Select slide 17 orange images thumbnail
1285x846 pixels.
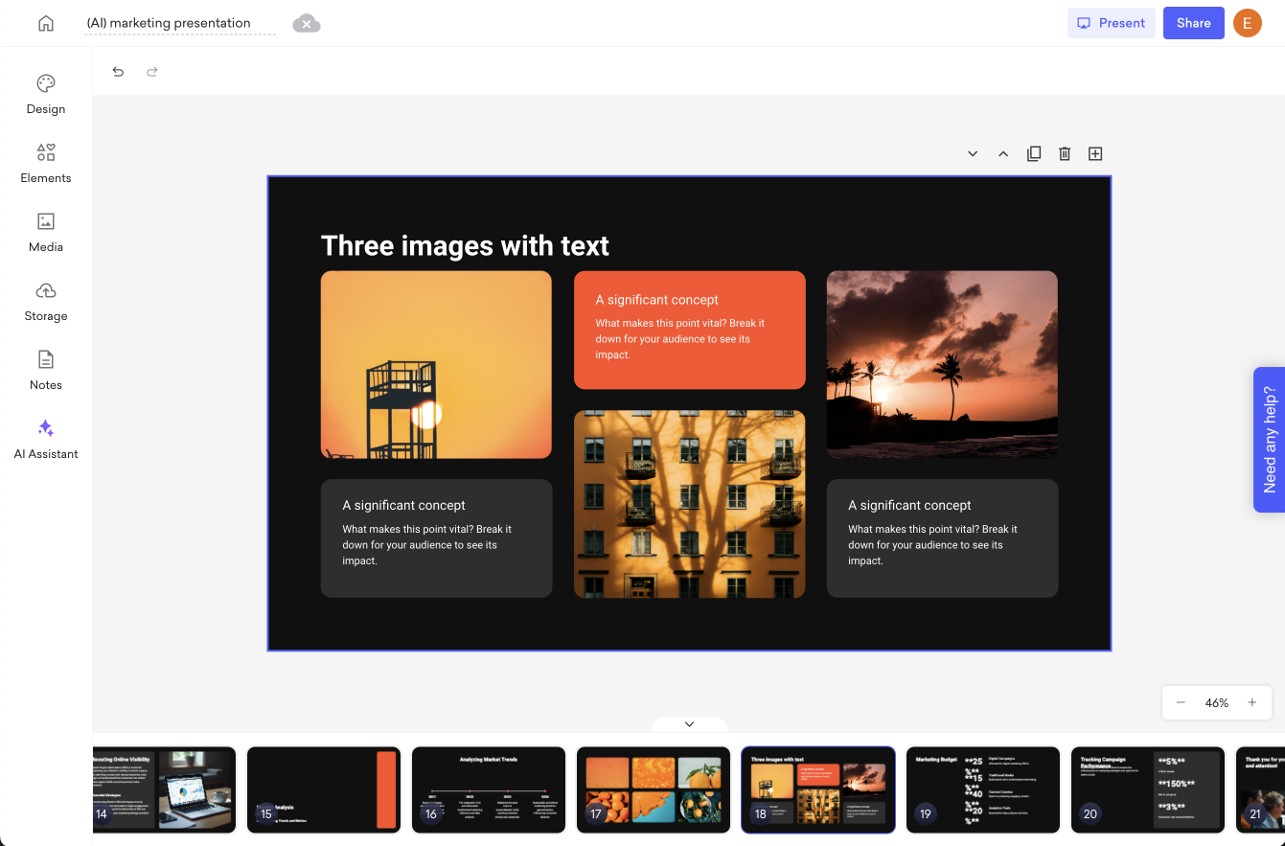coord(654,790)
